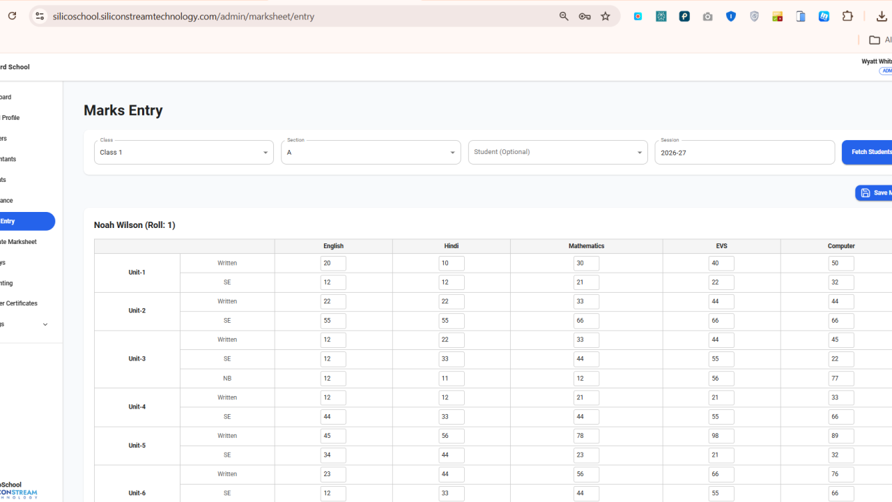Edit Unit-2 Written EVS marks 44

coord(721,302)
